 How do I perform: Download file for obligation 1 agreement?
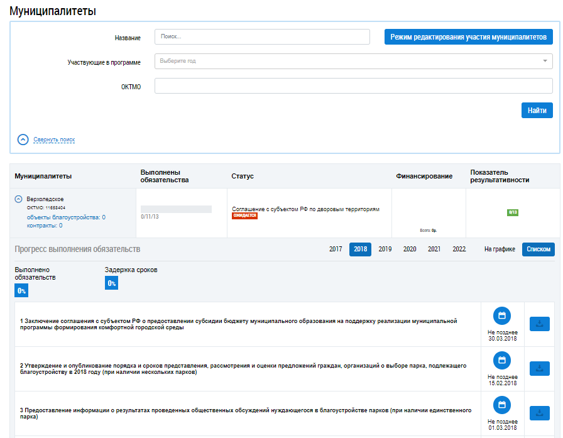(x=540, y=324)
